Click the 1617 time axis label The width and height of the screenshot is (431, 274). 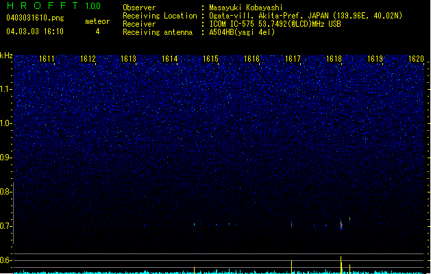coord(293,59)
